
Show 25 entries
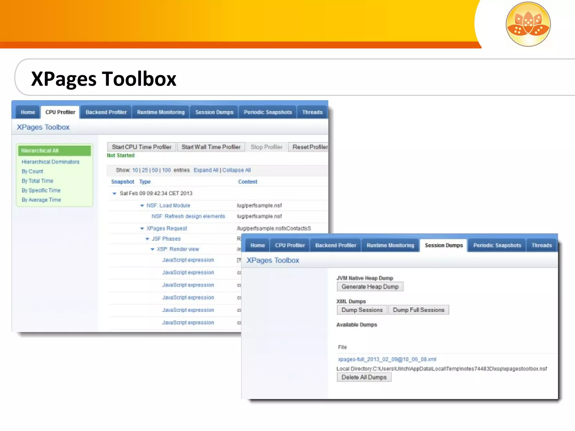(145, 170)
